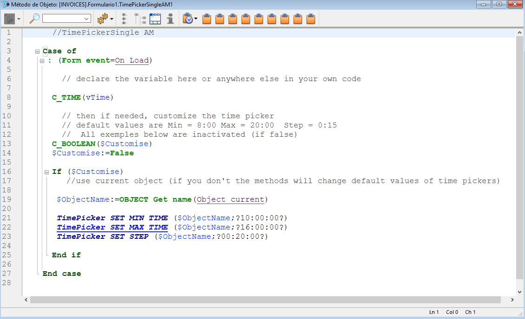The width and height of the screenshot is (525, 319).
Task: Click the collapse all code blocks icon
Action: pos(140,19)
